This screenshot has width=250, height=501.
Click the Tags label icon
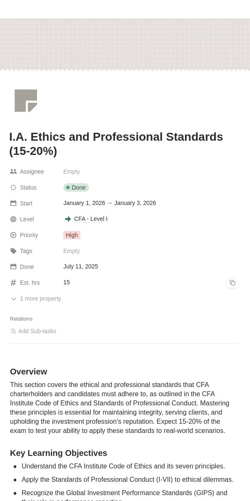click(13, 251)
